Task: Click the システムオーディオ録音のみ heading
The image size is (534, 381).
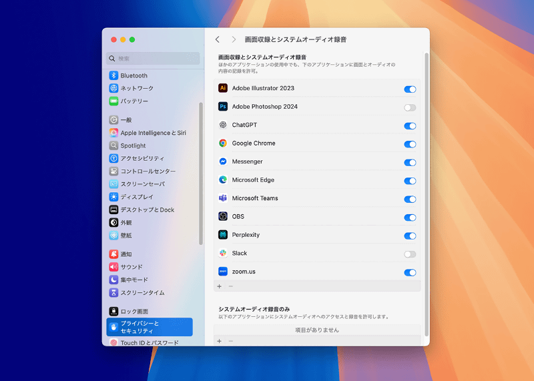Action: click(254, 309)
